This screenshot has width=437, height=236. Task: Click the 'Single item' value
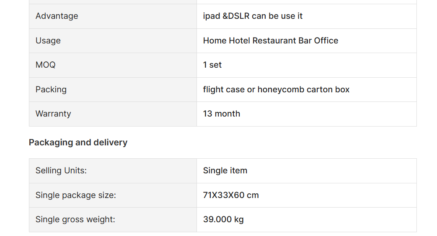click(x=225, y=170)
